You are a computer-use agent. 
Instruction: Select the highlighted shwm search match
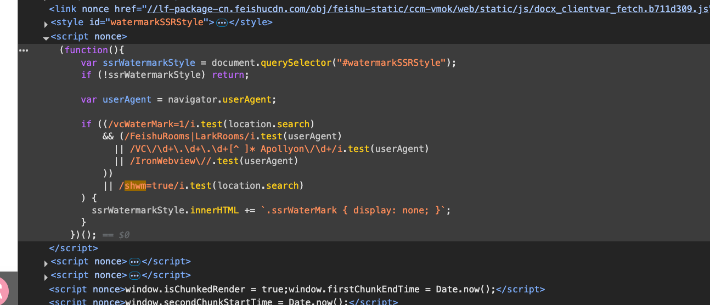[x=135, y=185]
